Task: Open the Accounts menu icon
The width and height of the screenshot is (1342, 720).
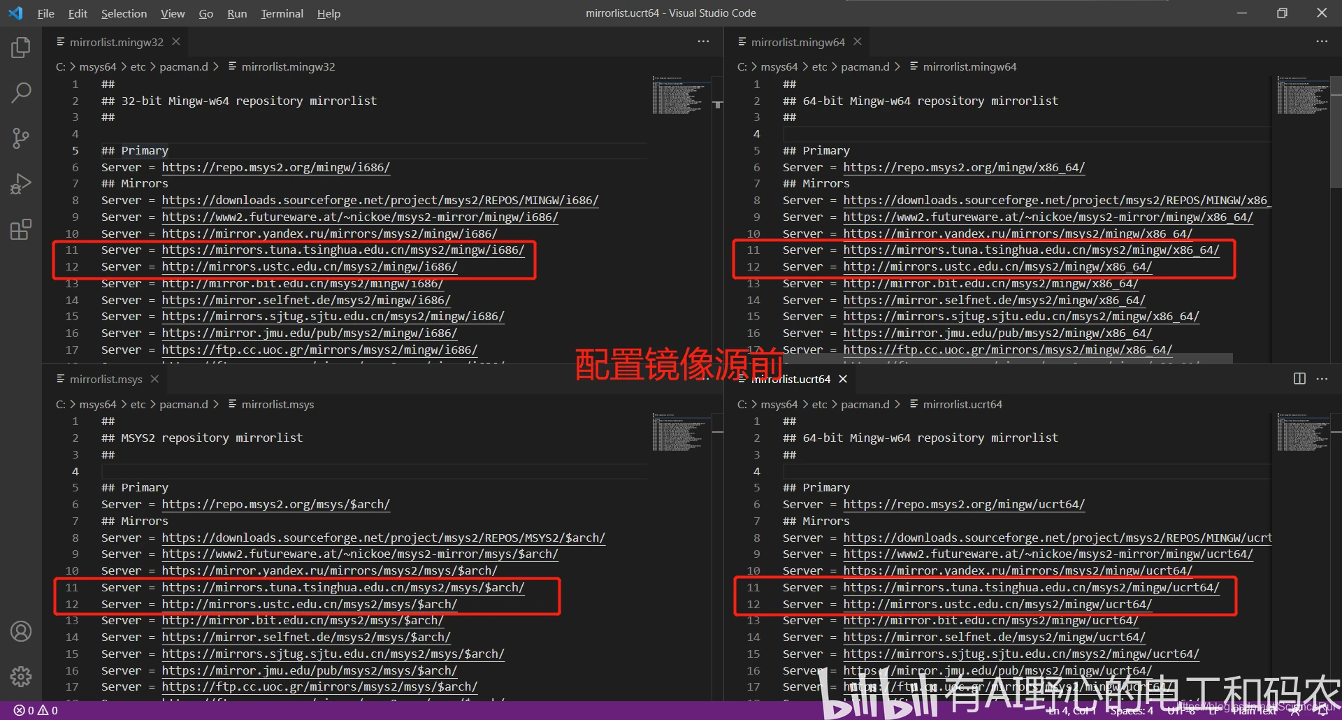Action: click(x=21, y=631)
